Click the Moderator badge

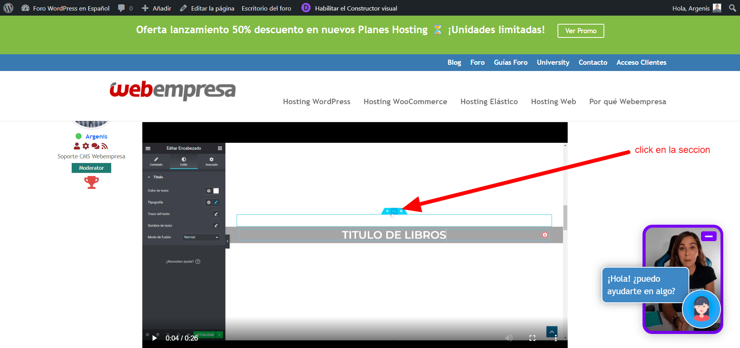point(91,168)
